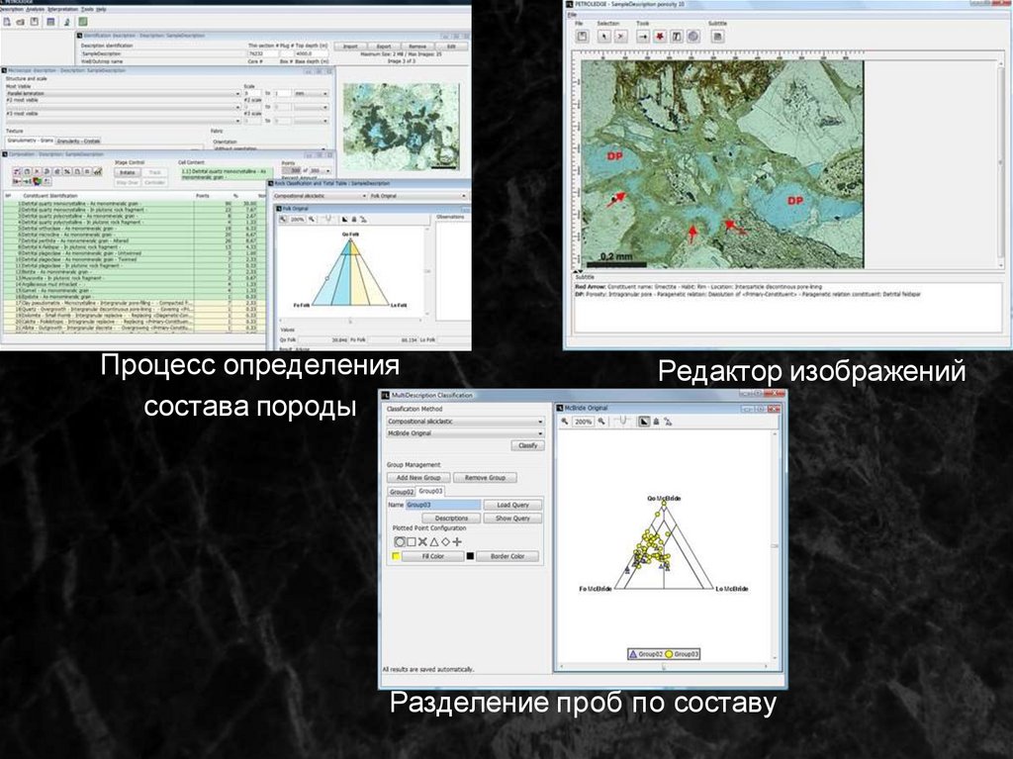Click zoom in magnifier in McBride Original panel
The height and width of the screenshot is (759, 1013).
[x=601, y=422]
